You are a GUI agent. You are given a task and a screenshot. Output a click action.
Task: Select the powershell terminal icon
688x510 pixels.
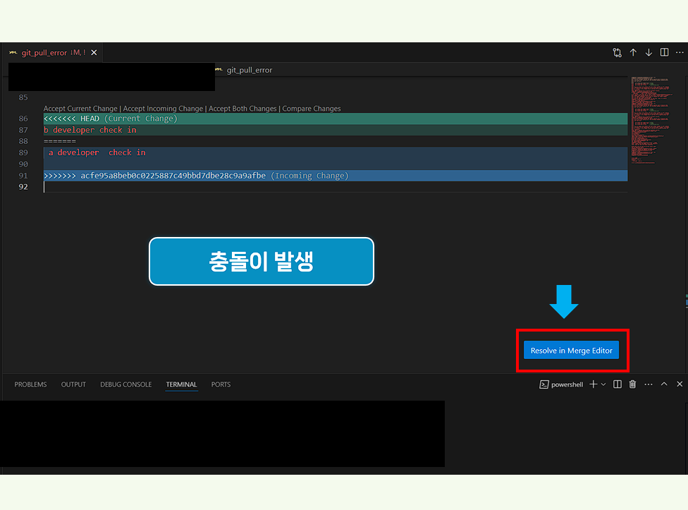tap(544, 384)
